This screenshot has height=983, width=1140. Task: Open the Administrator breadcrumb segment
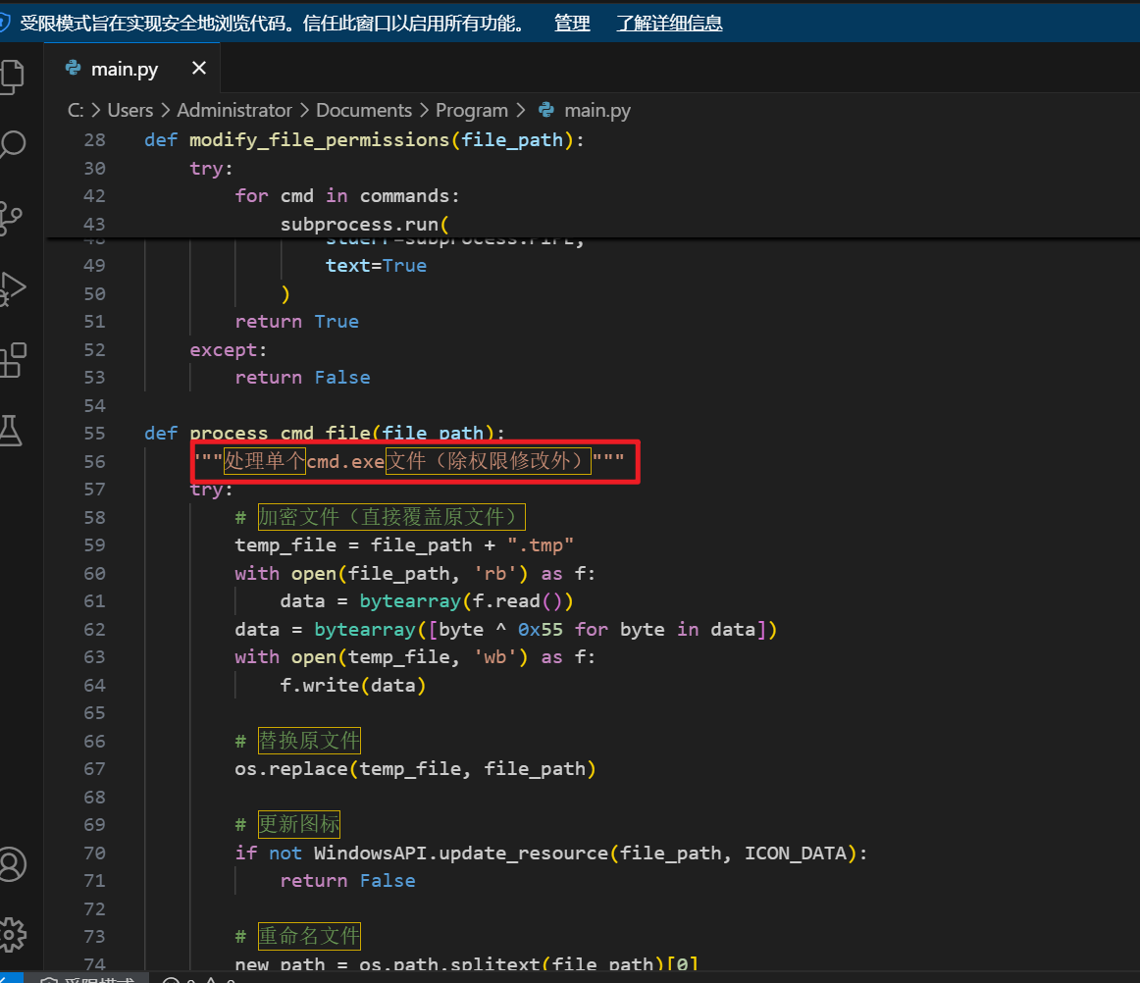(x=234, y=110)
